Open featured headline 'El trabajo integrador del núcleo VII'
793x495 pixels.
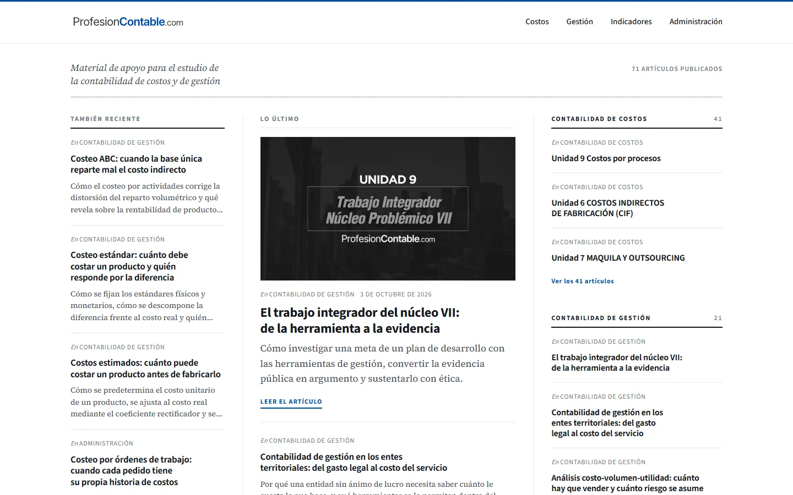360,320
